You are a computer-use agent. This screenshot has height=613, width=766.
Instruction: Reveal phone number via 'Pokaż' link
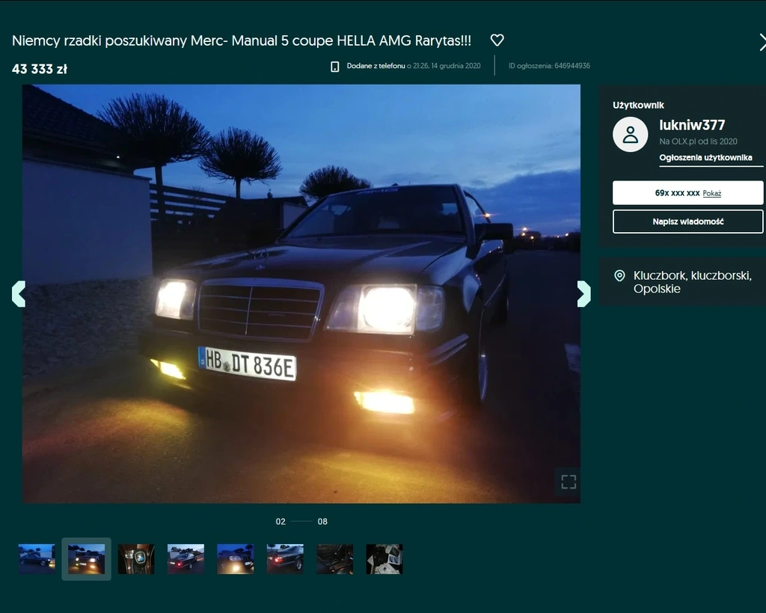(x=712, y=193)
